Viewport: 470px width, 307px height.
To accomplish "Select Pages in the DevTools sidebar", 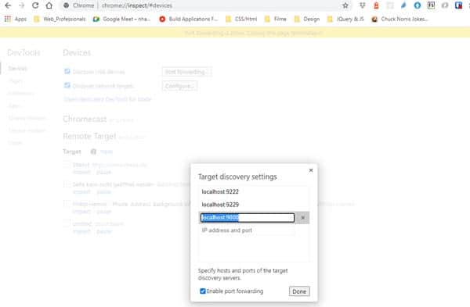I will coord(16,81).
